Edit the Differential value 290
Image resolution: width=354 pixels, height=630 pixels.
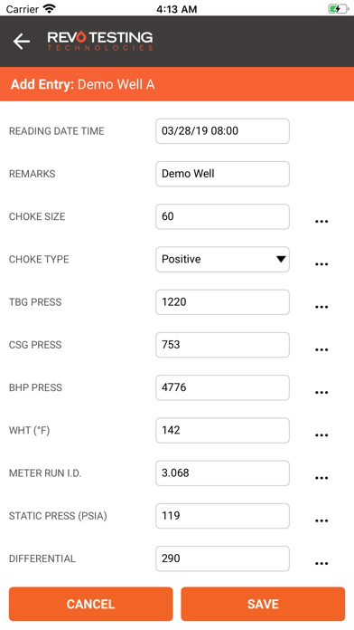point(222,558)
